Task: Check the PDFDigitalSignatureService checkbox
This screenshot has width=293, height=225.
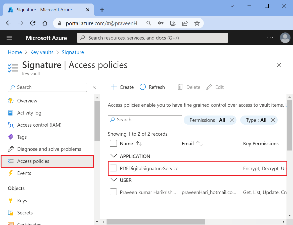Action: pyautogui.click(x=114, y=168)
